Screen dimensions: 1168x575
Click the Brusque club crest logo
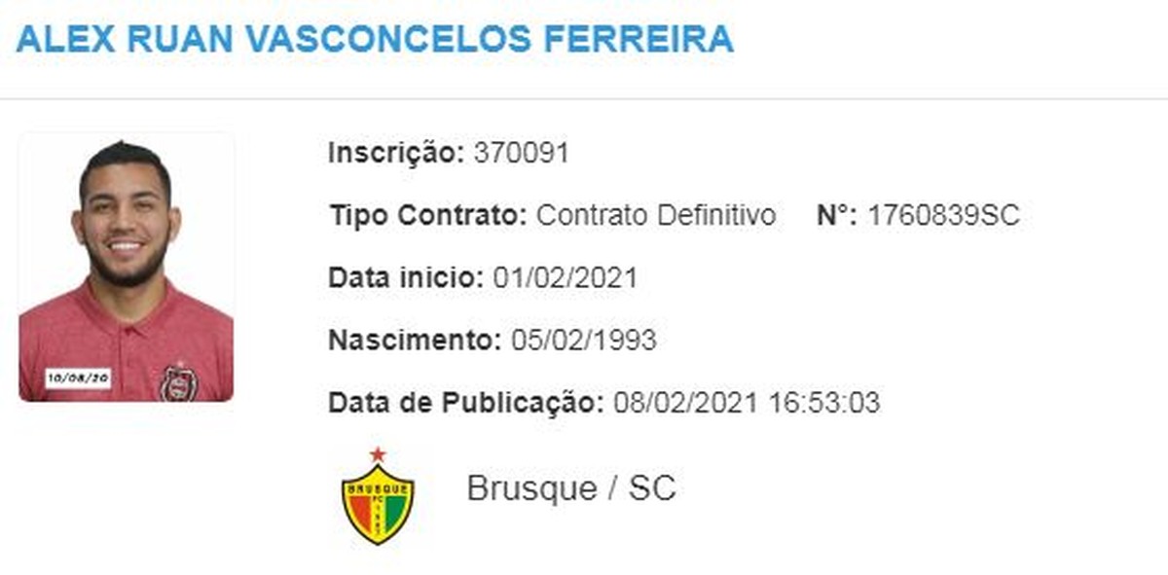pyautogui.click(x=378, y=505)
